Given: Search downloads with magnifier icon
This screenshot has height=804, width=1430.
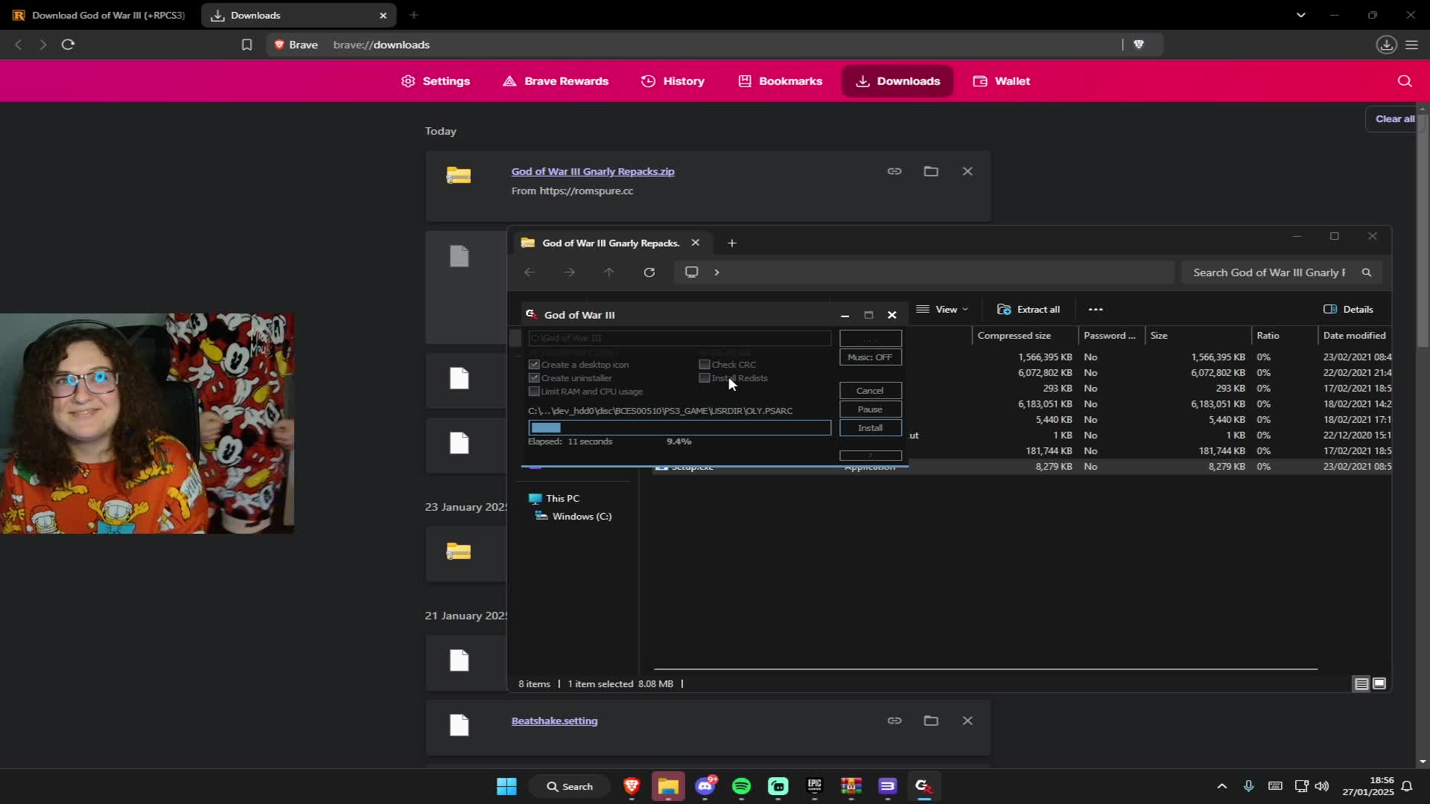Looking at the screenshot, I should point(1405,81).
